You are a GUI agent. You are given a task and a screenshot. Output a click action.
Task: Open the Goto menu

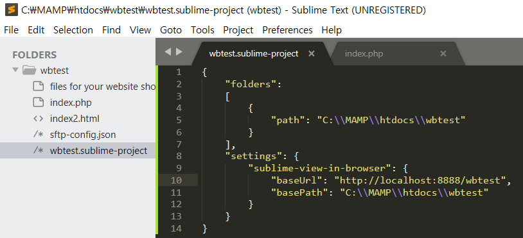click(171, 30)
